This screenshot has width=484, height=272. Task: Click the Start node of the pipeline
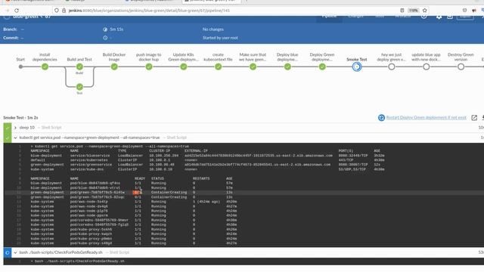click(20, 66)
